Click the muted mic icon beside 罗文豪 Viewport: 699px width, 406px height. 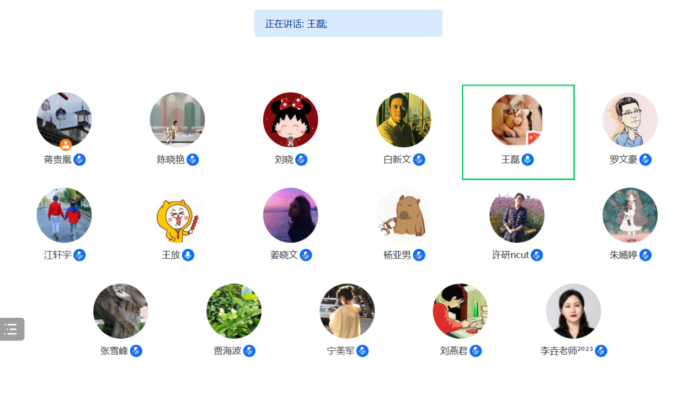click(645, 160)
